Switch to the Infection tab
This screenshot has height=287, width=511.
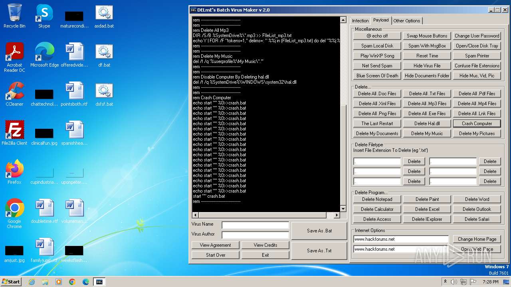click(360, 21)
